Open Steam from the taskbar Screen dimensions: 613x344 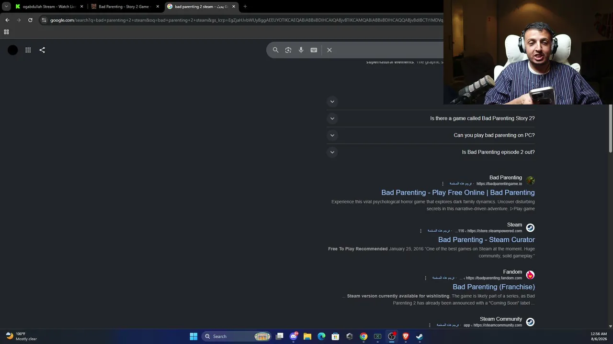(420, 336)
